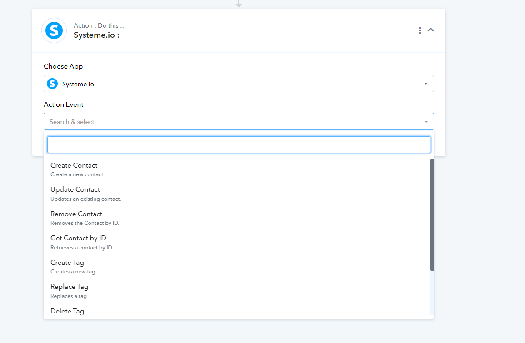Pick Remove Contact from the list
The width and height of the screenshot is (525, 343).
point(76,214)
